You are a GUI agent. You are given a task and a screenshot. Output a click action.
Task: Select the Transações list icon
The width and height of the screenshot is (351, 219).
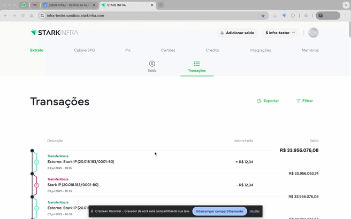point(197,64)
